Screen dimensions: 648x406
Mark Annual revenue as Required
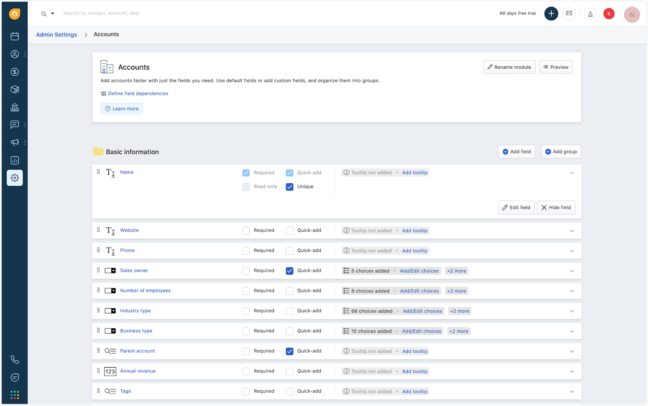pyautogui.click(x=246, y=372)
